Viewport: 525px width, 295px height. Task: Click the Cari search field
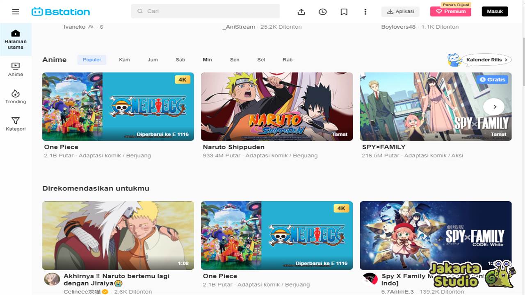(205, 11)
